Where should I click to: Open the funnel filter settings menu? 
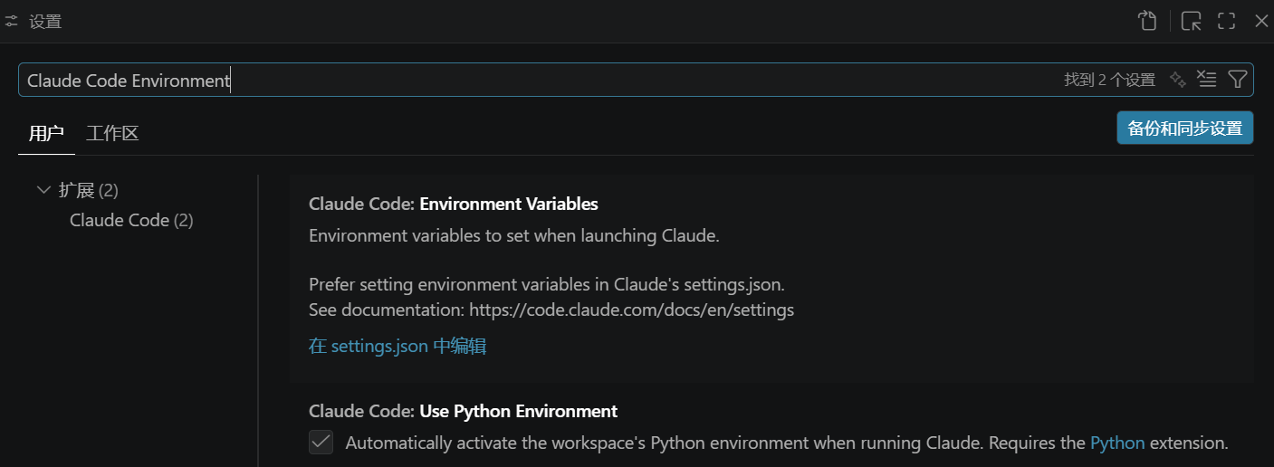point(1238,80)
